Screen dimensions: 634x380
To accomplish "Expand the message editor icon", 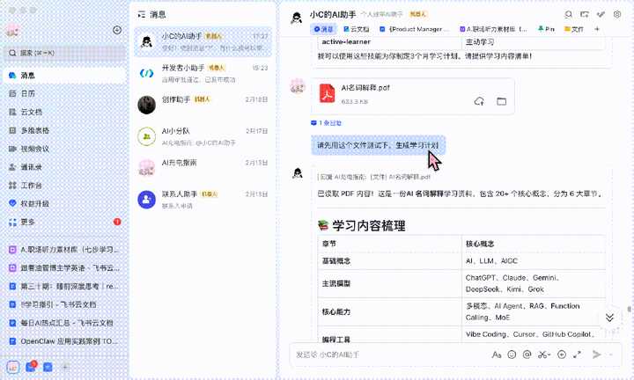I will pos(577,354).
